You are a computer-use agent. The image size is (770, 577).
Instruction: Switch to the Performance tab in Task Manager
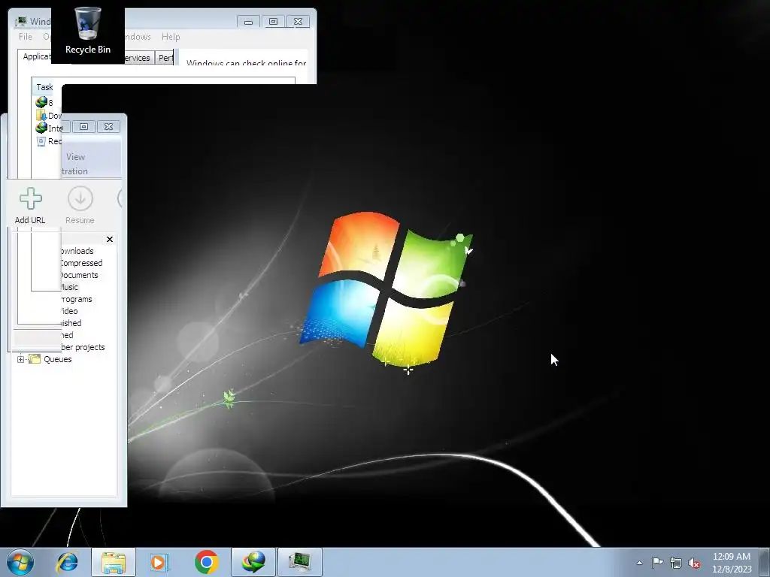165,58
